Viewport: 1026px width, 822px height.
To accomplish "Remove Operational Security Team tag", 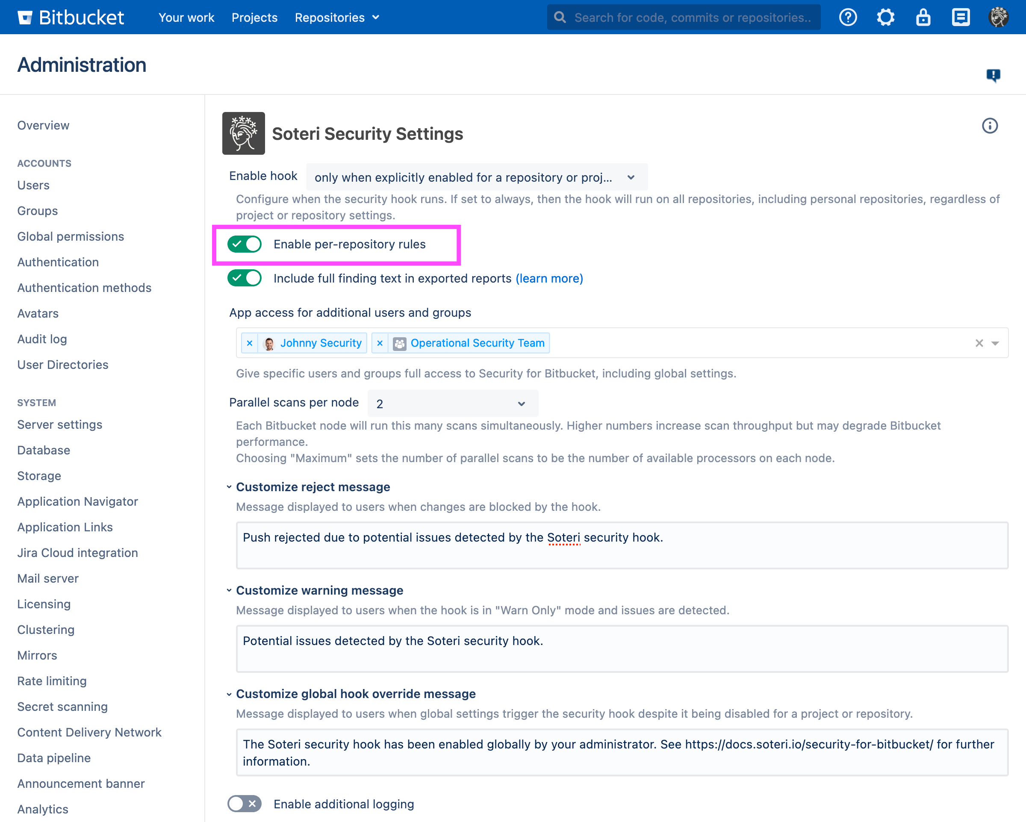I will point(380,343).
